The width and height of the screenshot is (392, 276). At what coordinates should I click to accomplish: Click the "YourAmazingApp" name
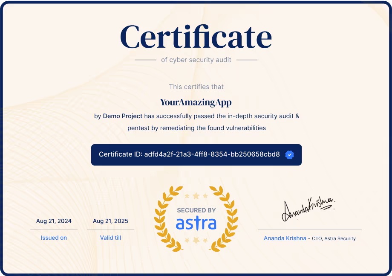click(x=196, y=102)
